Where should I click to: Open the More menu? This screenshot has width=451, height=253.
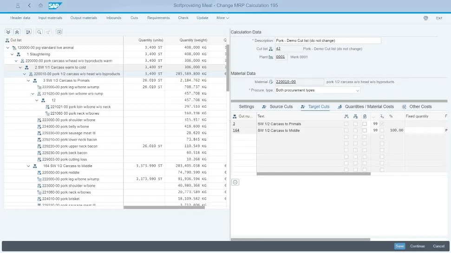coord(222,18)
